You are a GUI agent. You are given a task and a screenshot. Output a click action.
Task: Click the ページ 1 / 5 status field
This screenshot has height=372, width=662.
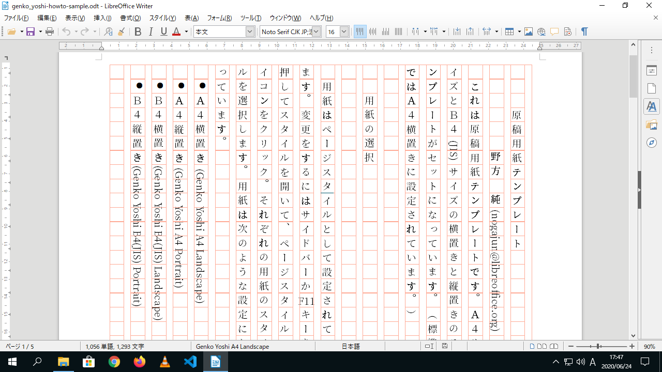click(20, 346)
